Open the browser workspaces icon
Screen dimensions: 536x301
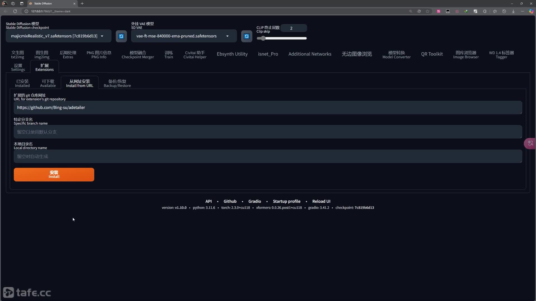(x=13, y=4)
